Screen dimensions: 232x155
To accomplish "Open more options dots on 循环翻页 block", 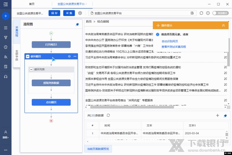I will click(75, 56).
